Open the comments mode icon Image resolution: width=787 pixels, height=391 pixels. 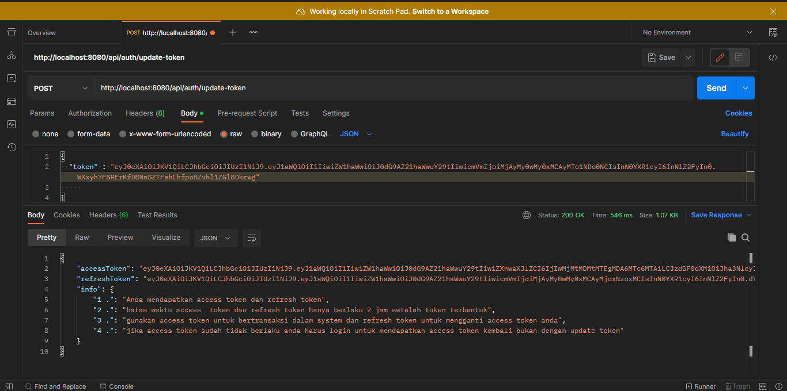click(739, 57)
